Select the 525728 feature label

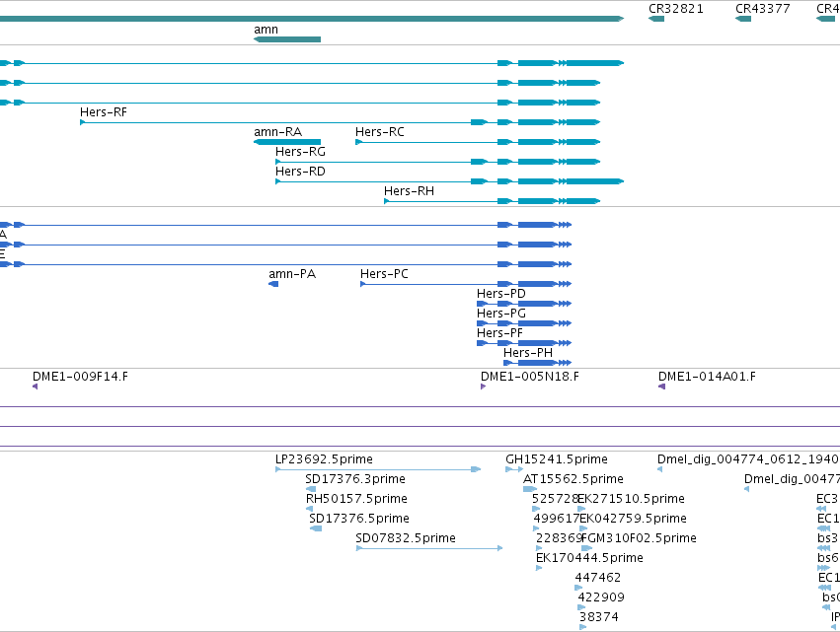[x=556, y=499]
